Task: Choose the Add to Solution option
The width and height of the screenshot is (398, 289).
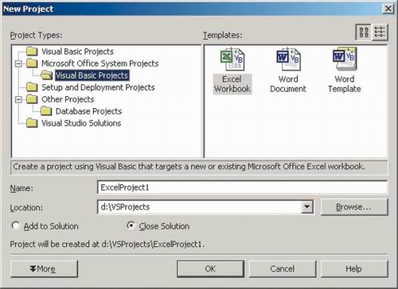Action: click(x=15, y=225)
